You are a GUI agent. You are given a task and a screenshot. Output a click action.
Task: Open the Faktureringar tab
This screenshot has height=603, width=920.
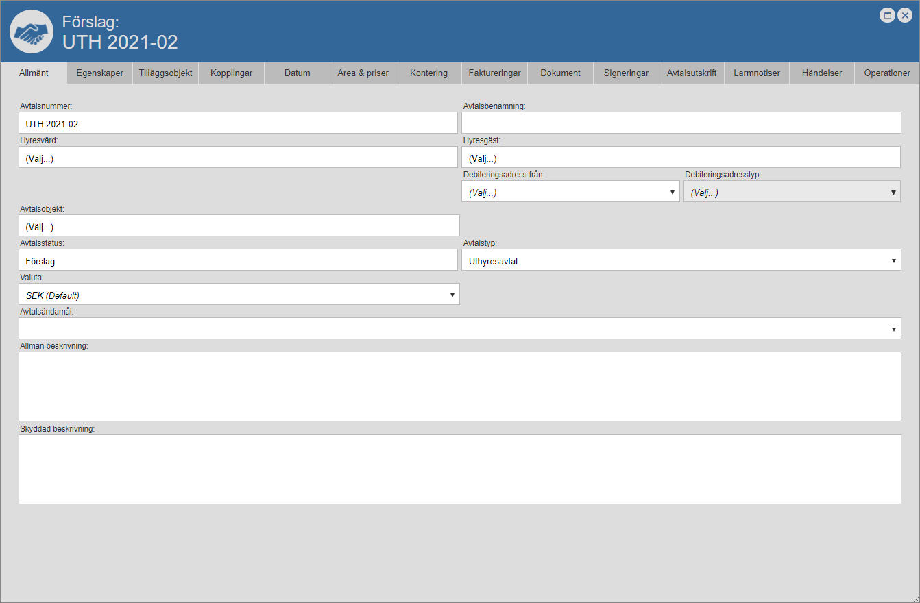tap(494, 73)
